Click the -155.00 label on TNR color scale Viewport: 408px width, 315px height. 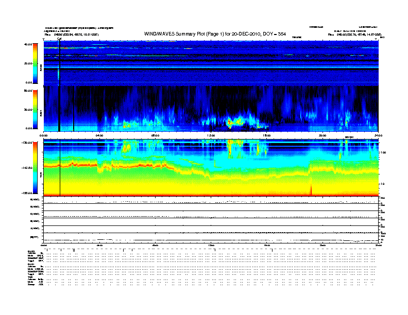pos(27,193)
